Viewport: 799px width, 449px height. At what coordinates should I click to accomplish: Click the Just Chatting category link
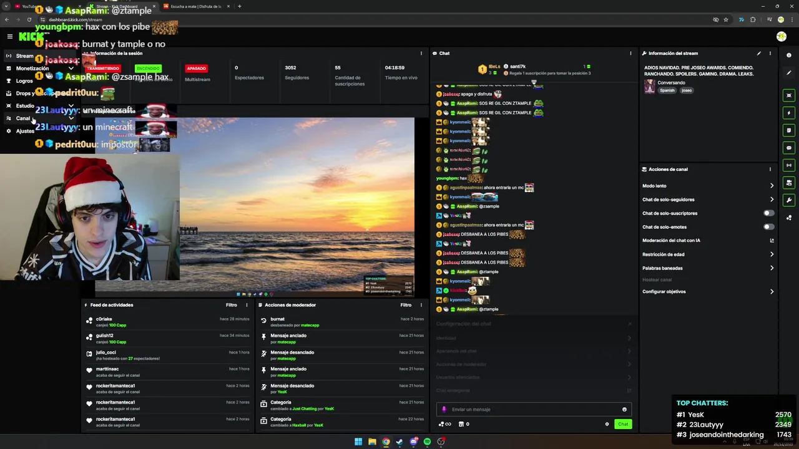click(x=305, y=408)
